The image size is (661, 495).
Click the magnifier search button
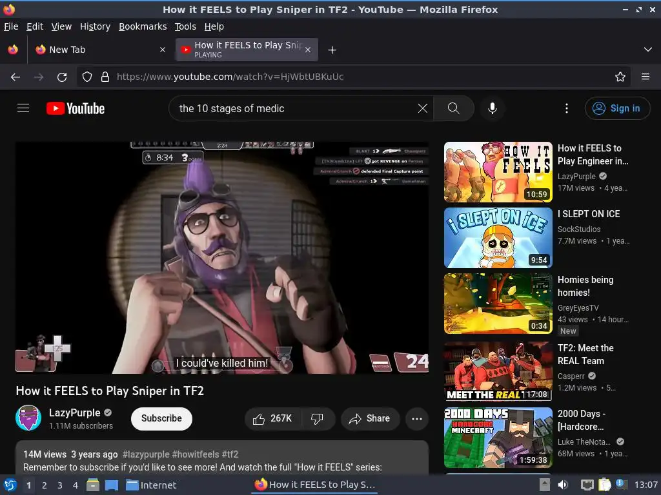pyautogui.click(x=453, y=108)
